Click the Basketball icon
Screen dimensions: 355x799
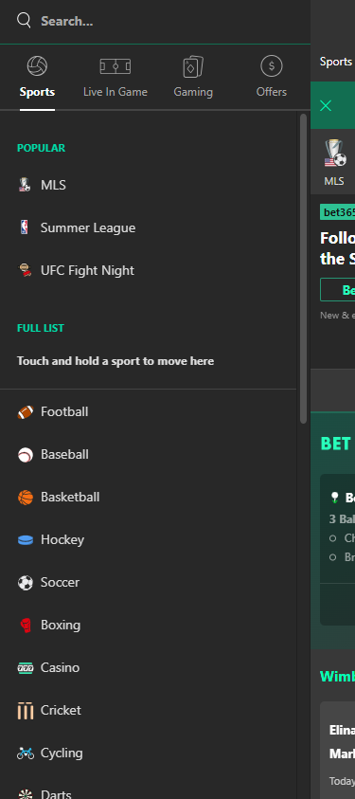[26, 498]
